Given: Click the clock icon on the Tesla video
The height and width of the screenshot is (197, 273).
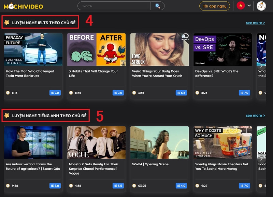Looking at the screenshot, I should (9, 92).
